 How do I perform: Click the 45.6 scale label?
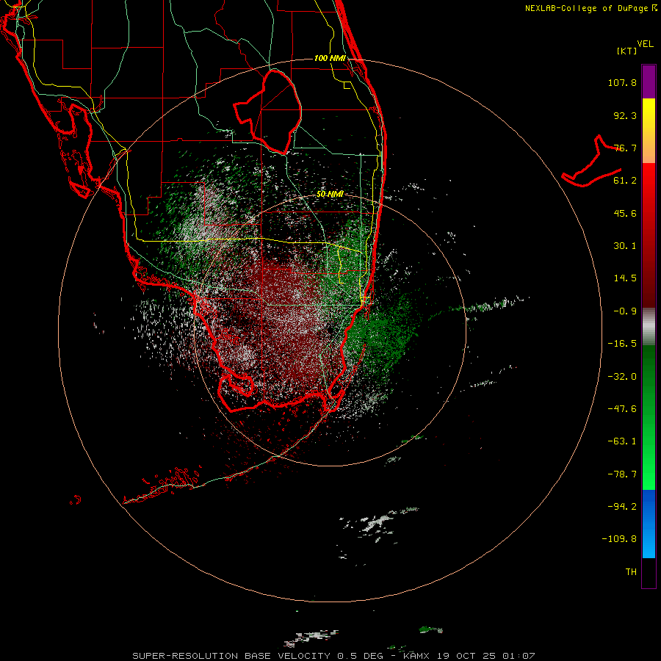(625, 213)
